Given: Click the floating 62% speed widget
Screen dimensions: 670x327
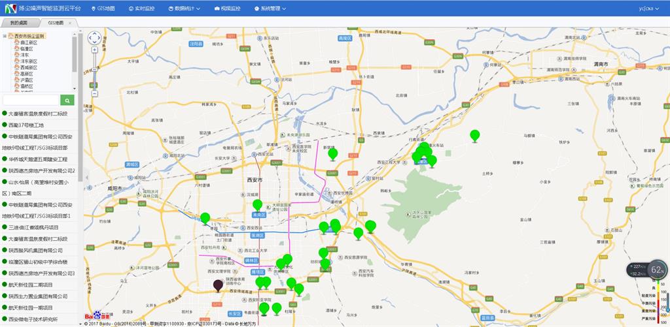Looking at the screenshot, I should click(x=647, y=270).
